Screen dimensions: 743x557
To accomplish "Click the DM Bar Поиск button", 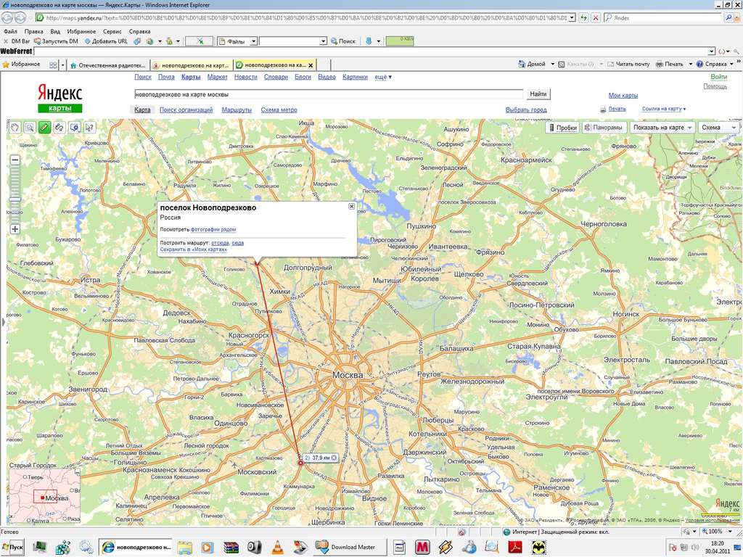I will (x=343, y=41).
